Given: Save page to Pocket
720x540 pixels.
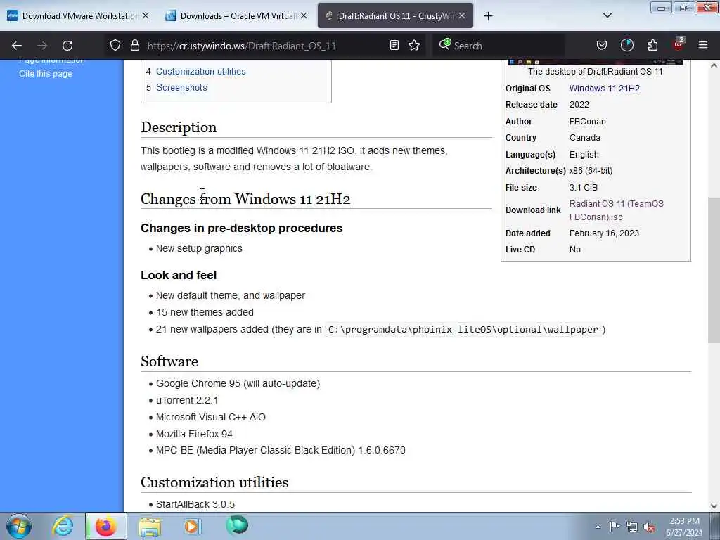Looking at the screenshot, I should click(x=602, y=45).
